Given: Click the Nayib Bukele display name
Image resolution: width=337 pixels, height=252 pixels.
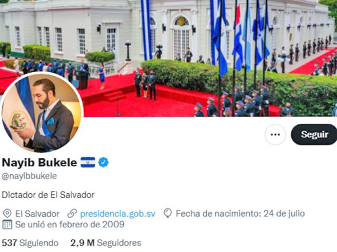Looking at the screenshot, I should (39, 162).
